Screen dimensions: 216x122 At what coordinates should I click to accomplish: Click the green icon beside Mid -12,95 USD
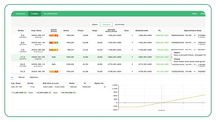coord(50,93)
